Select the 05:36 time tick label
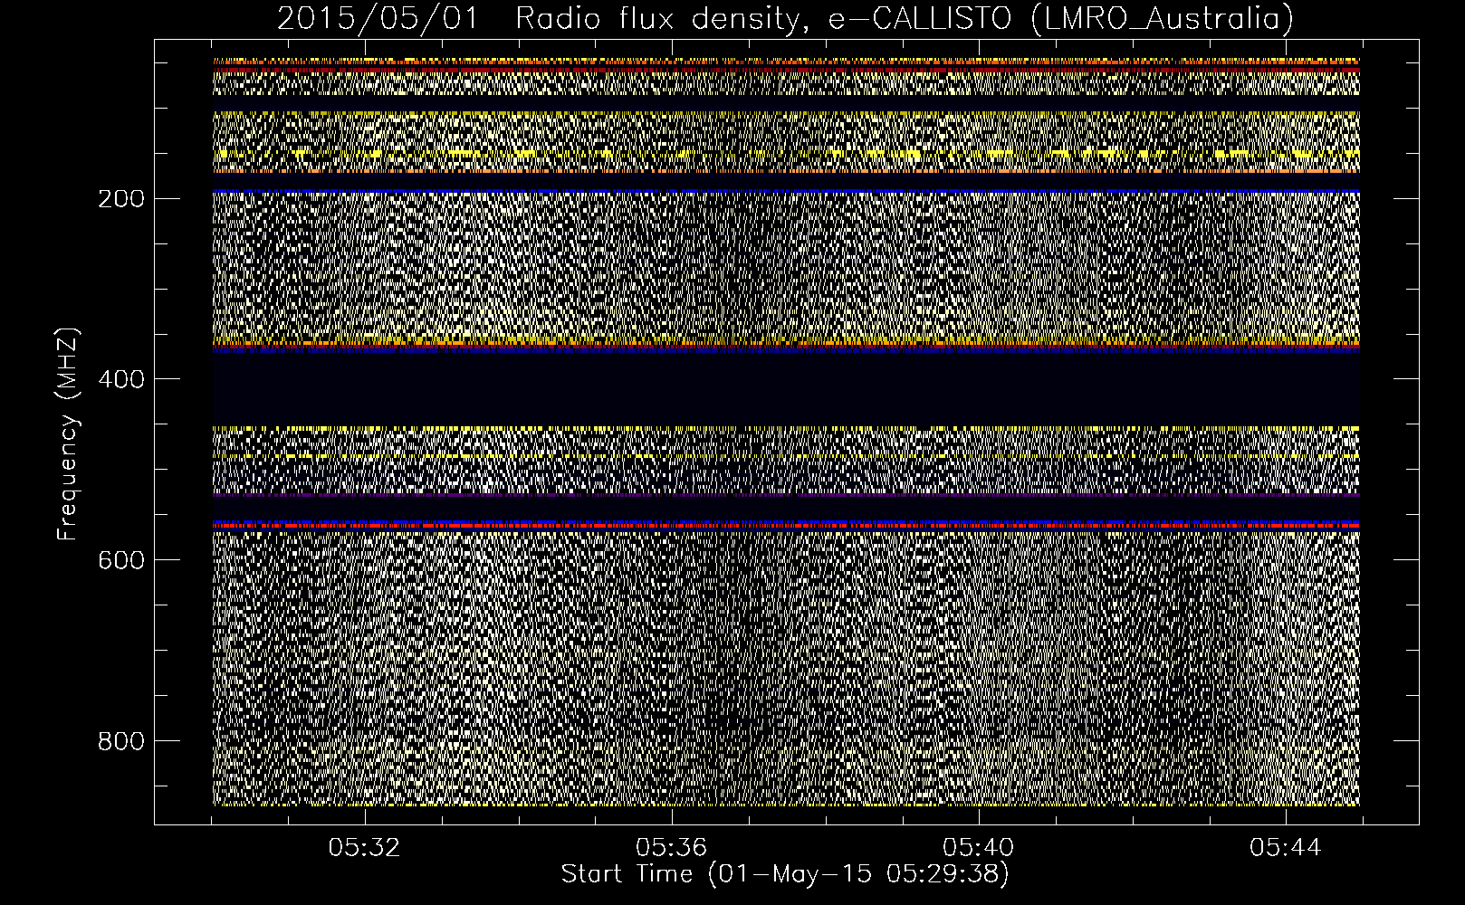This screenshot has height=905, width=1465. tap(671, 848)
